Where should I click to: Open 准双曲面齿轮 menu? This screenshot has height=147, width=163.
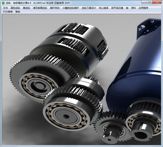40,8
